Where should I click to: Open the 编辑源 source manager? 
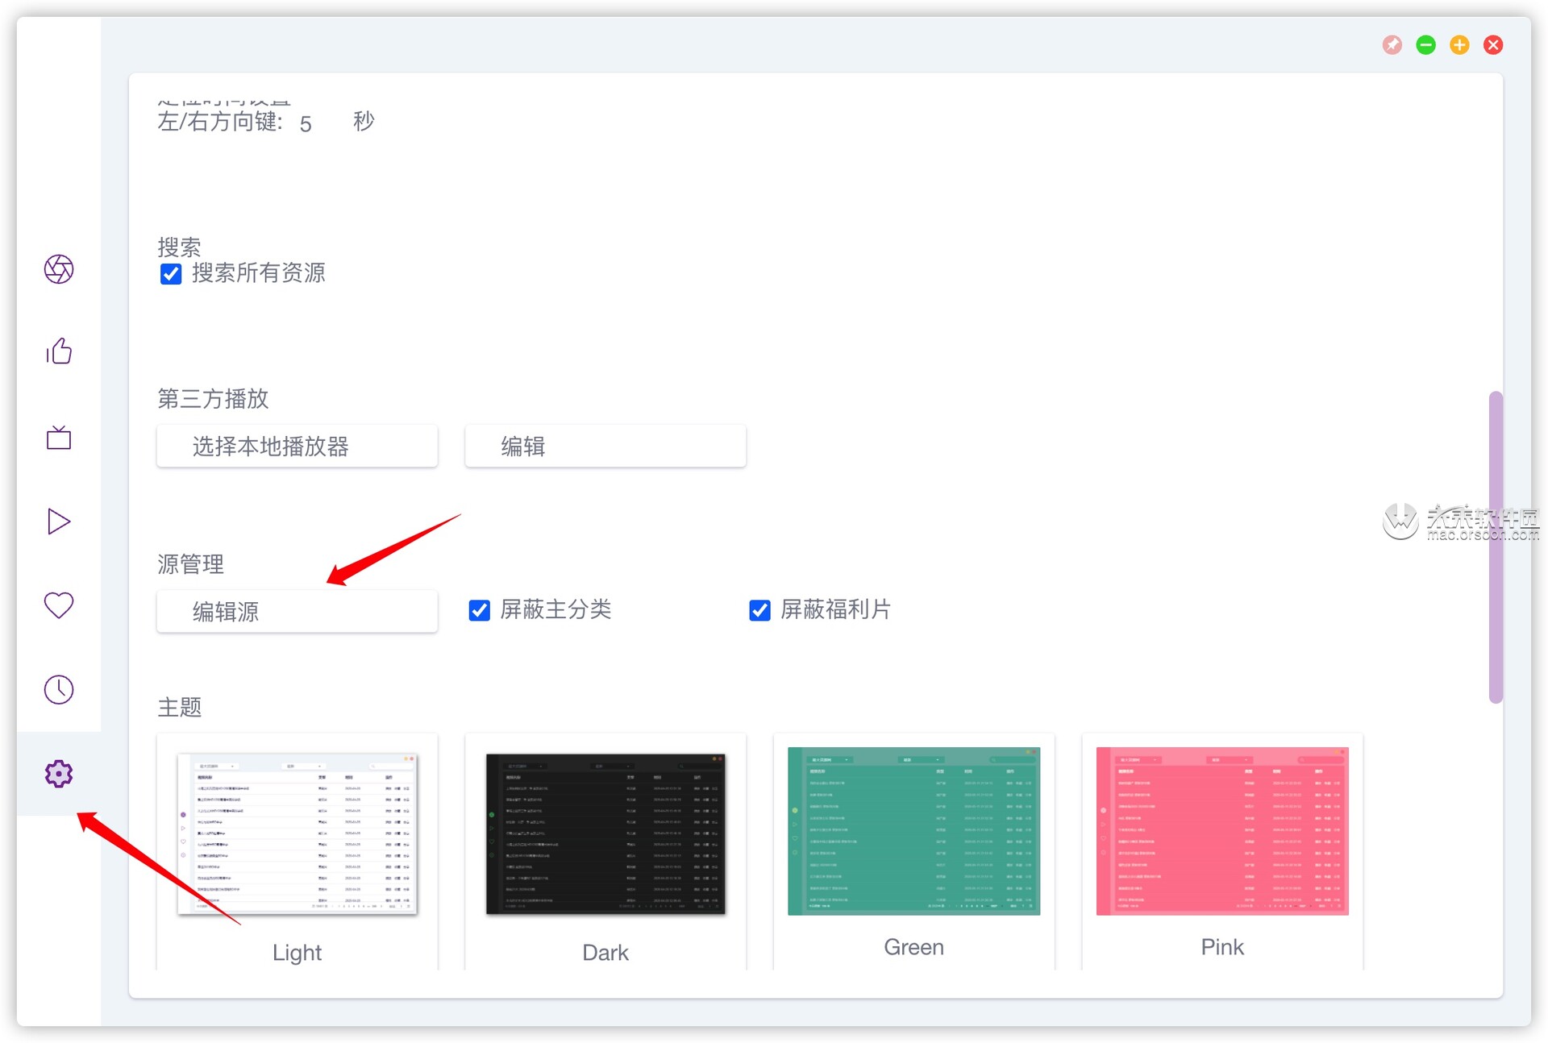click(x=296, y=612)
